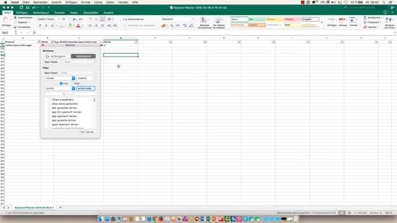Increase font size with the larger A icon
The width and height of the screenshot is (397, 223).
tap(74, 19)
